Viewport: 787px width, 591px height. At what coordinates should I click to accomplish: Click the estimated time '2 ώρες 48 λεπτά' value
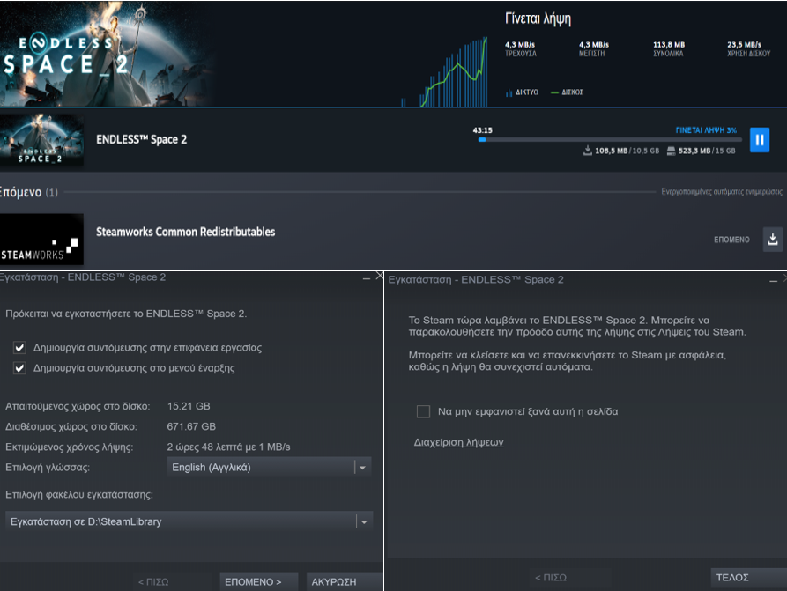[x=228, y=447]
